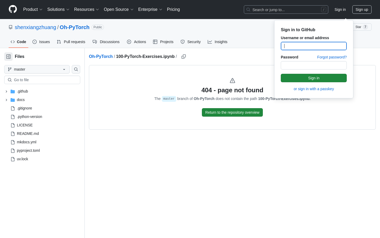This screenshot has width=380, height=238.
Task: Open the .python-version file
Action: (30, 117)
